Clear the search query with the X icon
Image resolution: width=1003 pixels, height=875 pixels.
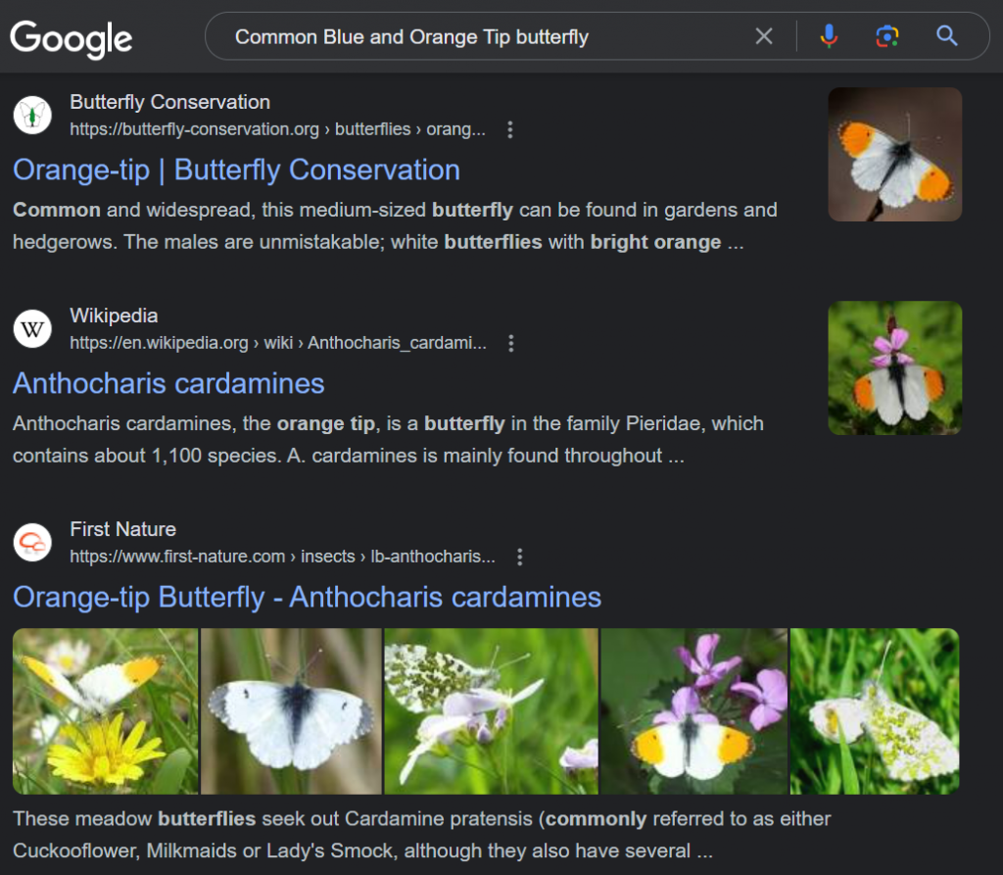[x=764, y=36]
